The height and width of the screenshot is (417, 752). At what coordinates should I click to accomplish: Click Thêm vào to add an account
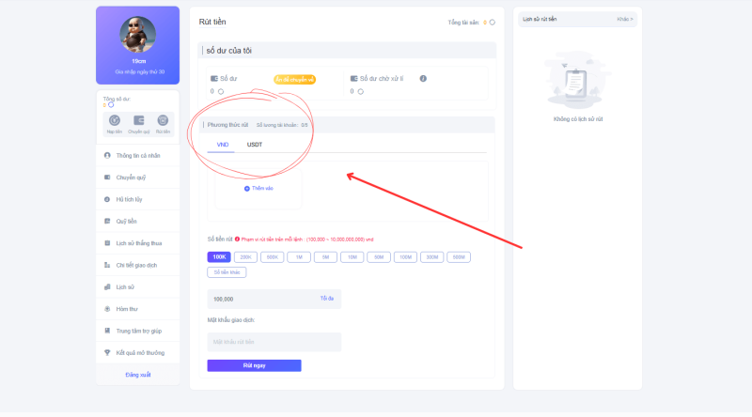258,189
